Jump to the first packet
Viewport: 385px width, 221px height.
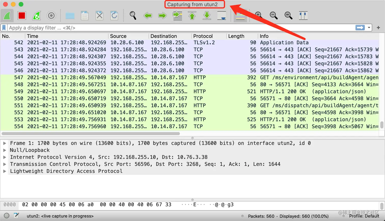(x=192, y=16)
